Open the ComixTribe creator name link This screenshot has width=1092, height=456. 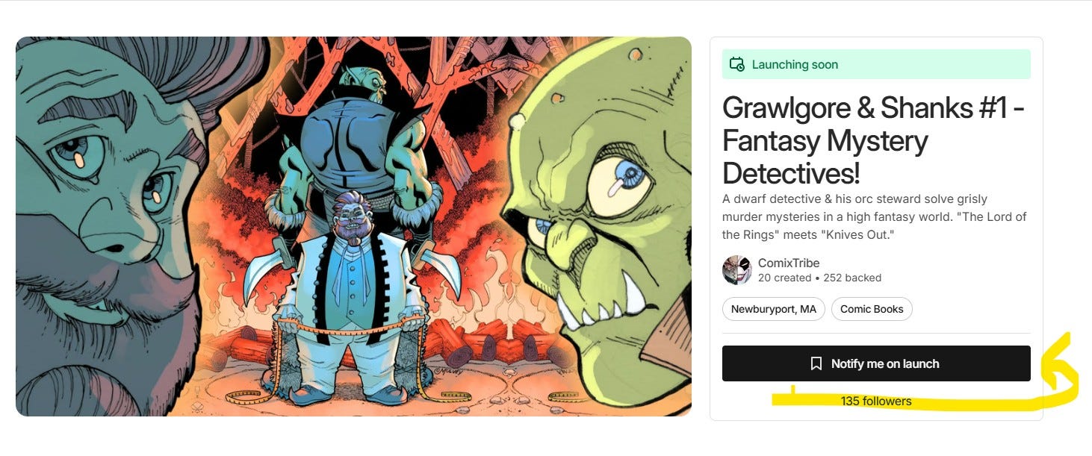click(789, 263)
